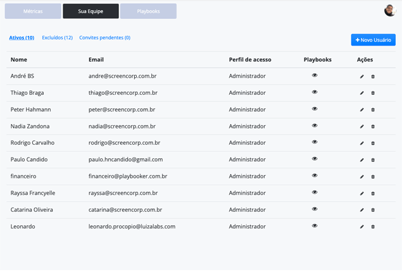The height and width of the screenshot is (279, 402).
Task: Delete the Nadia Zandona user
Action: [373, 127]
